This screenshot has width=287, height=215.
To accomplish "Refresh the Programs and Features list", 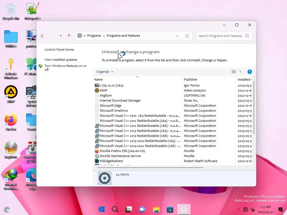I will (x=187, y=36).
